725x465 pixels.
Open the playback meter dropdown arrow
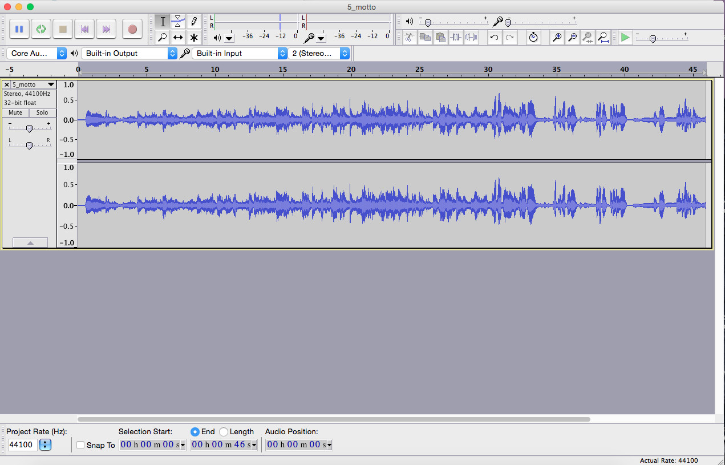click(229, 39)
